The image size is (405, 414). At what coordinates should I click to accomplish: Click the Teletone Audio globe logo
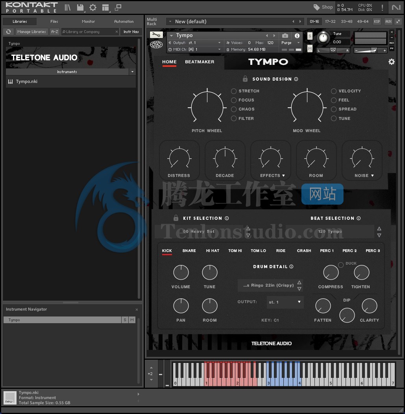156,45
